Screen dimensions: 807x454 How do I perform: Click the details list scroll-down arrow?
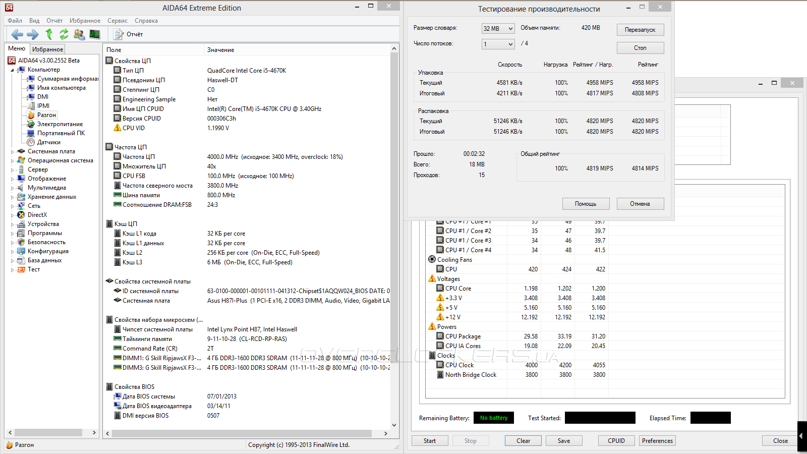(394, 425)
